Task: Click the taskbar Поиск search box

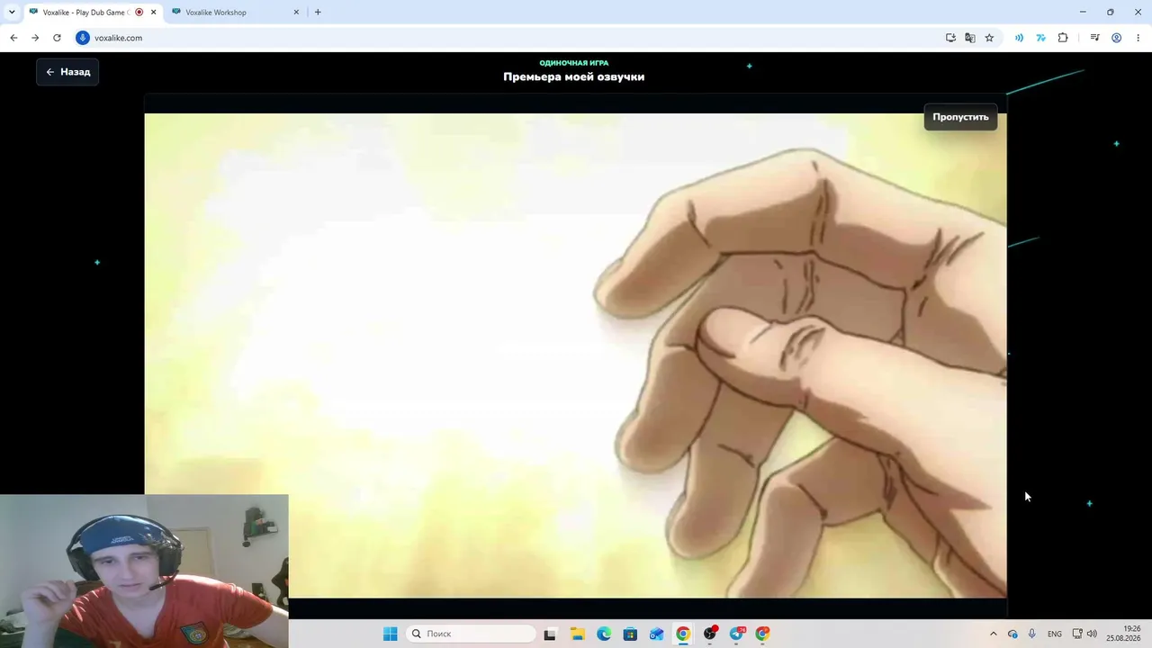Action: (x=471, y=634)
